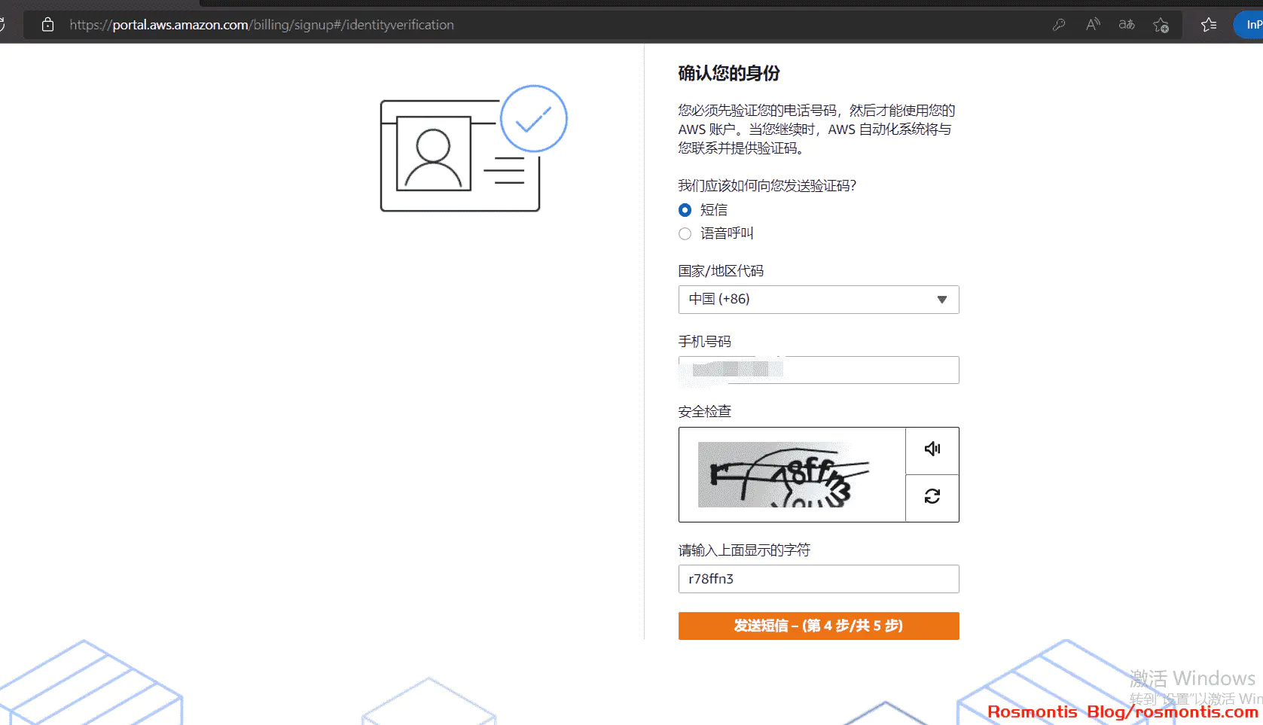Open the 中国 (+86) country code dropdown
Viewport: 1263px width, 725px height.
pyautogui.click(x=819, y=300)
